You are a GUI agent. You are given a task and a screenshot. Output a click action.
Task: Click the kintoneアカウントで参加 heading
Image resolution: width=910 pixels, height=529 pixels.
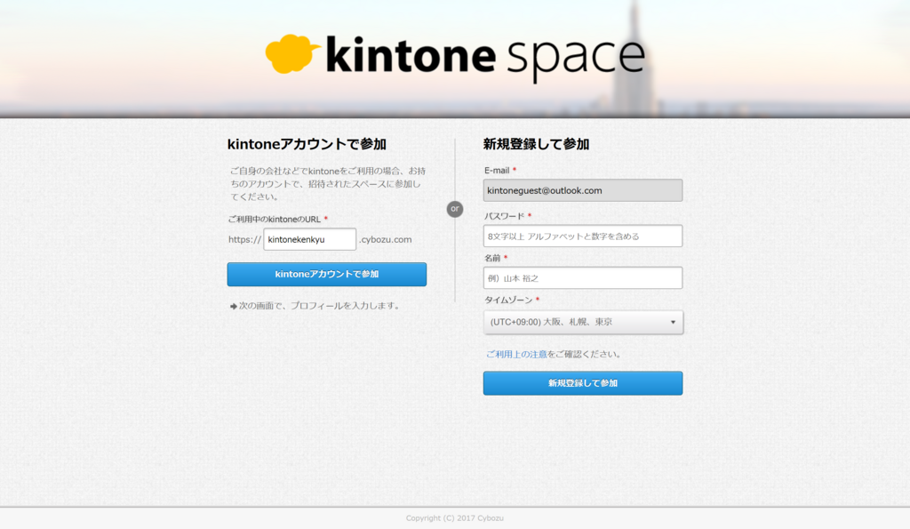click(x=307, y=144)
